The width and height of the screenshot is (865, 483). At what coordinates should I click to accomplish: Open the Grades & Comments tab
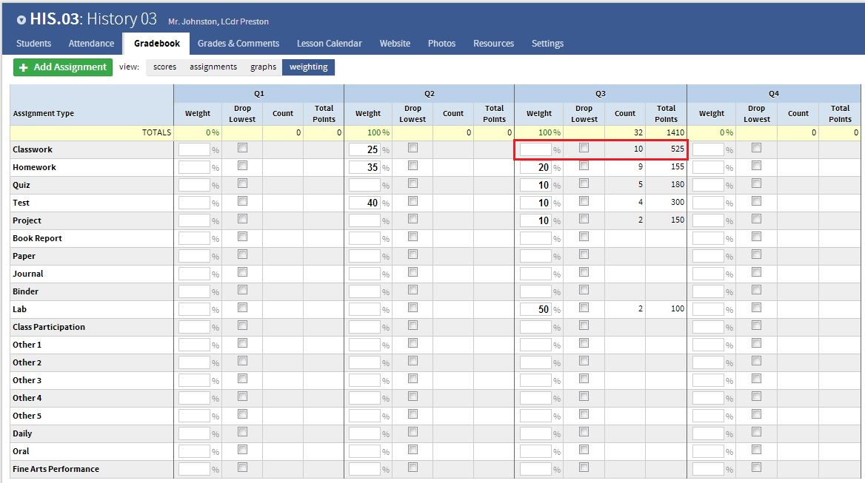(238, 44)
